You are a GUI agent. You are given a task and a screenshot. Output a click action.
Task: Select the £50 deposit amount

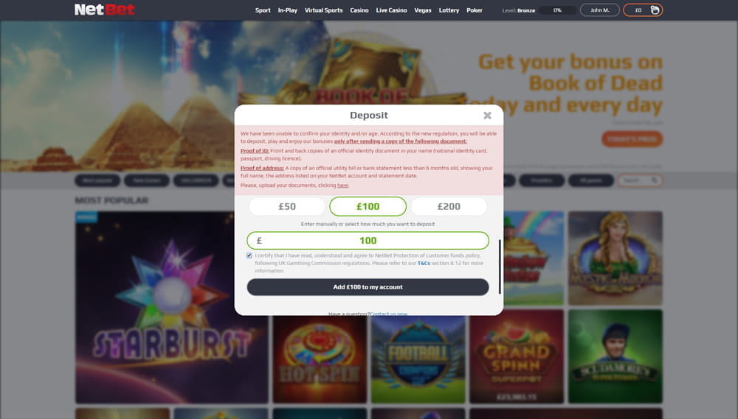coord(287,206)
